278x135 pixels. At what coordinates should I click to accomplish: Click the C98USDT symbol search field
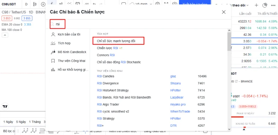[9, 4]
